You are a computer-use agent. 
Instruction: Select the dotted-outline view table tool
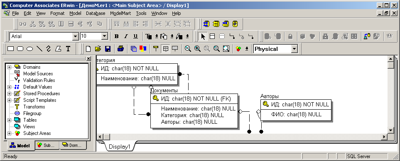pyautogui.click(x=222, y=36)
